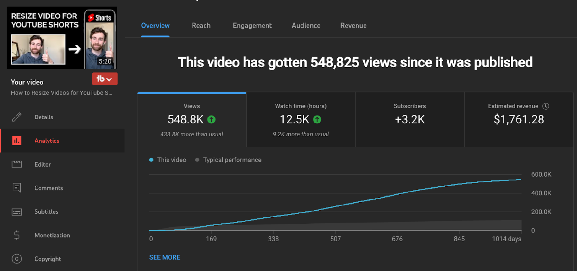Click the 507 days marker on chart
577x271 pixels.
(x=335, y=239)
